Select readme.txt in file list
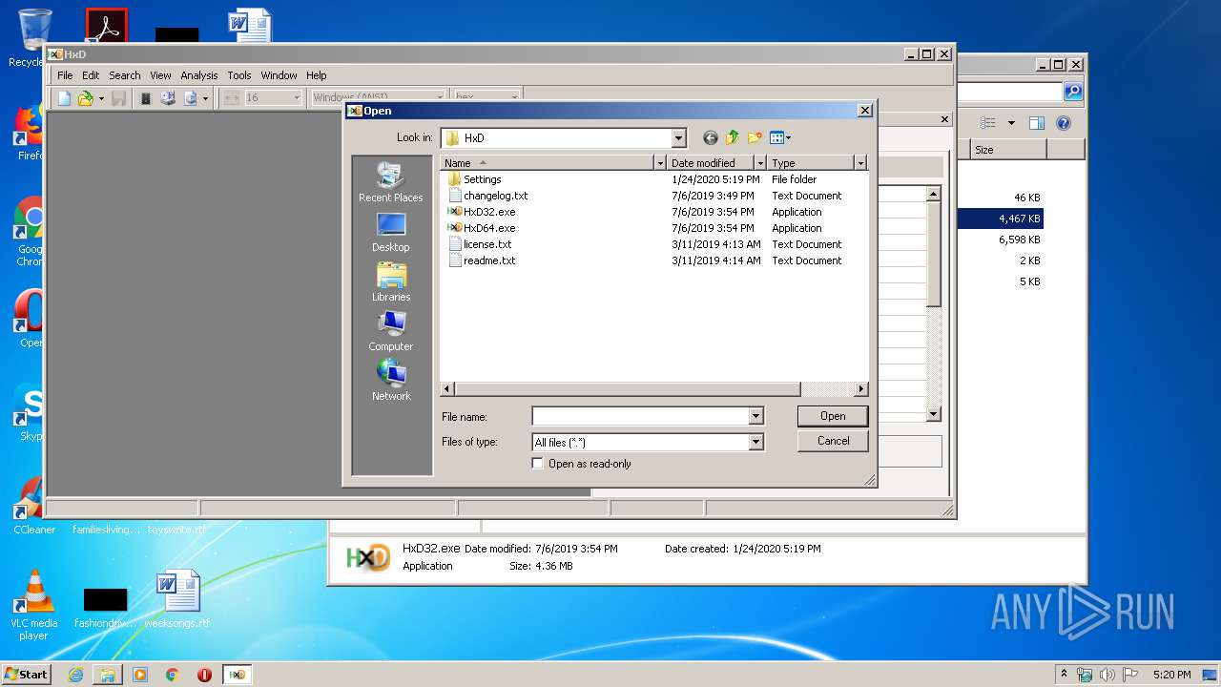The height and width of the screenshot is (687, 1221). [x=482, y=260]
